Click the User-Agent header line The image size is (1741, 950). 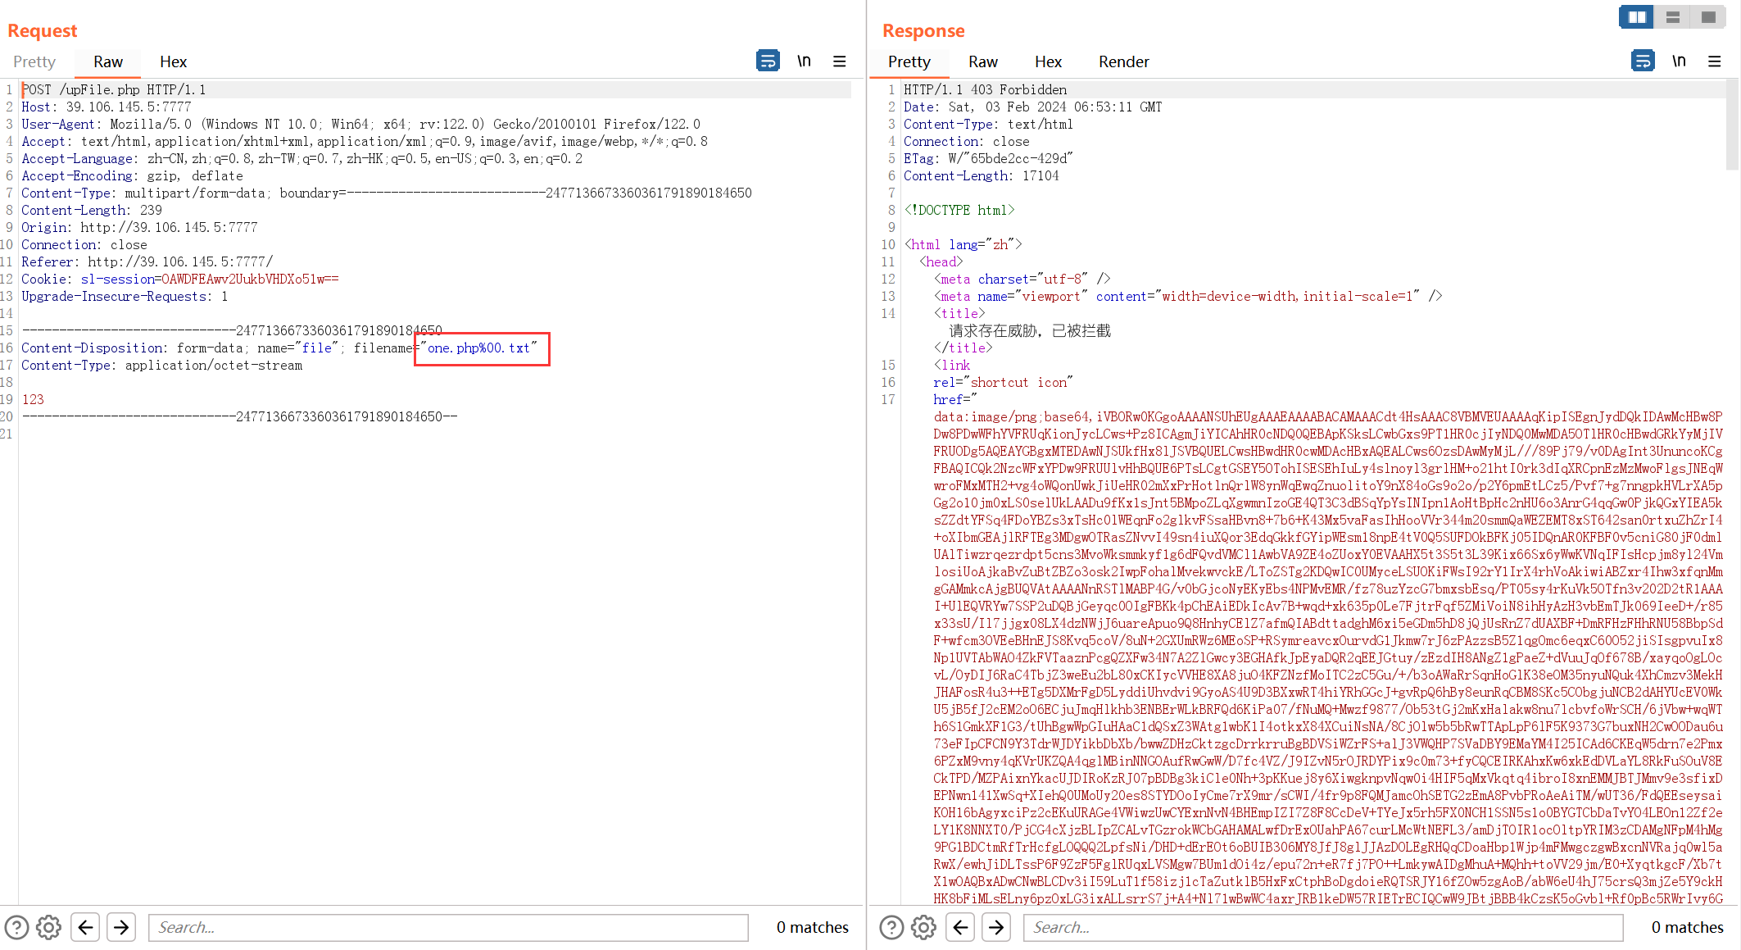[x=360, y=124]
